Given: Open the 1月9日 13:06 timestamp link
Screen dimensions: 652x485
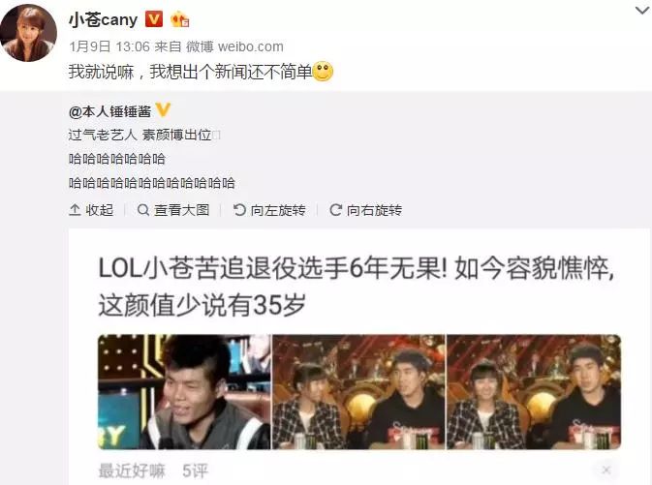Looking at the screenshot, I should [x=109, y=46].
